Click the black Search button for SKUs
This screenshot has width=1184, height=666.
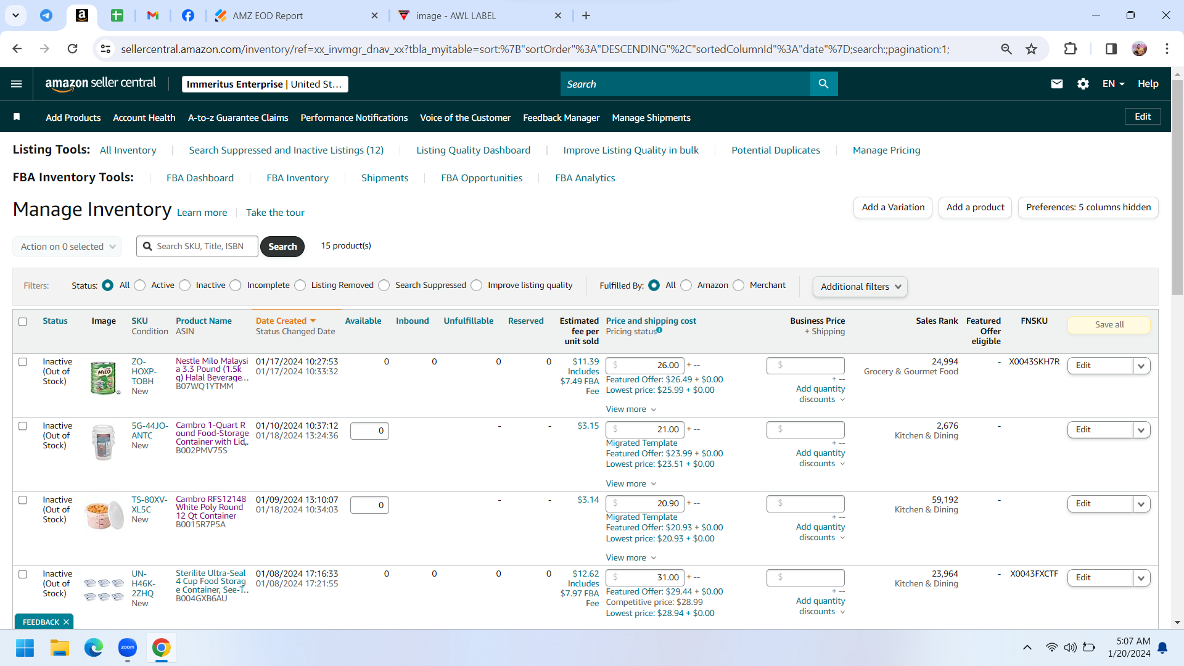click(282, 247)
